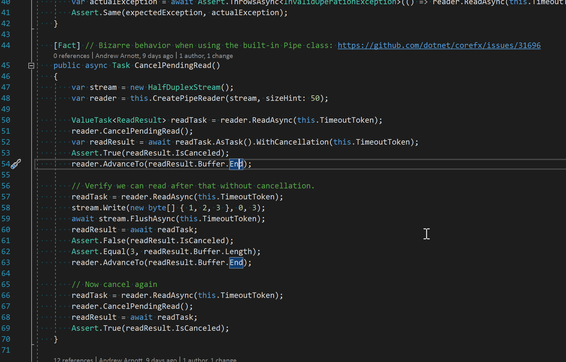Click the screwdriver quick actions icon on line 54
The height and width of the screenshot is (362, 566).
(x=15, y=164)
